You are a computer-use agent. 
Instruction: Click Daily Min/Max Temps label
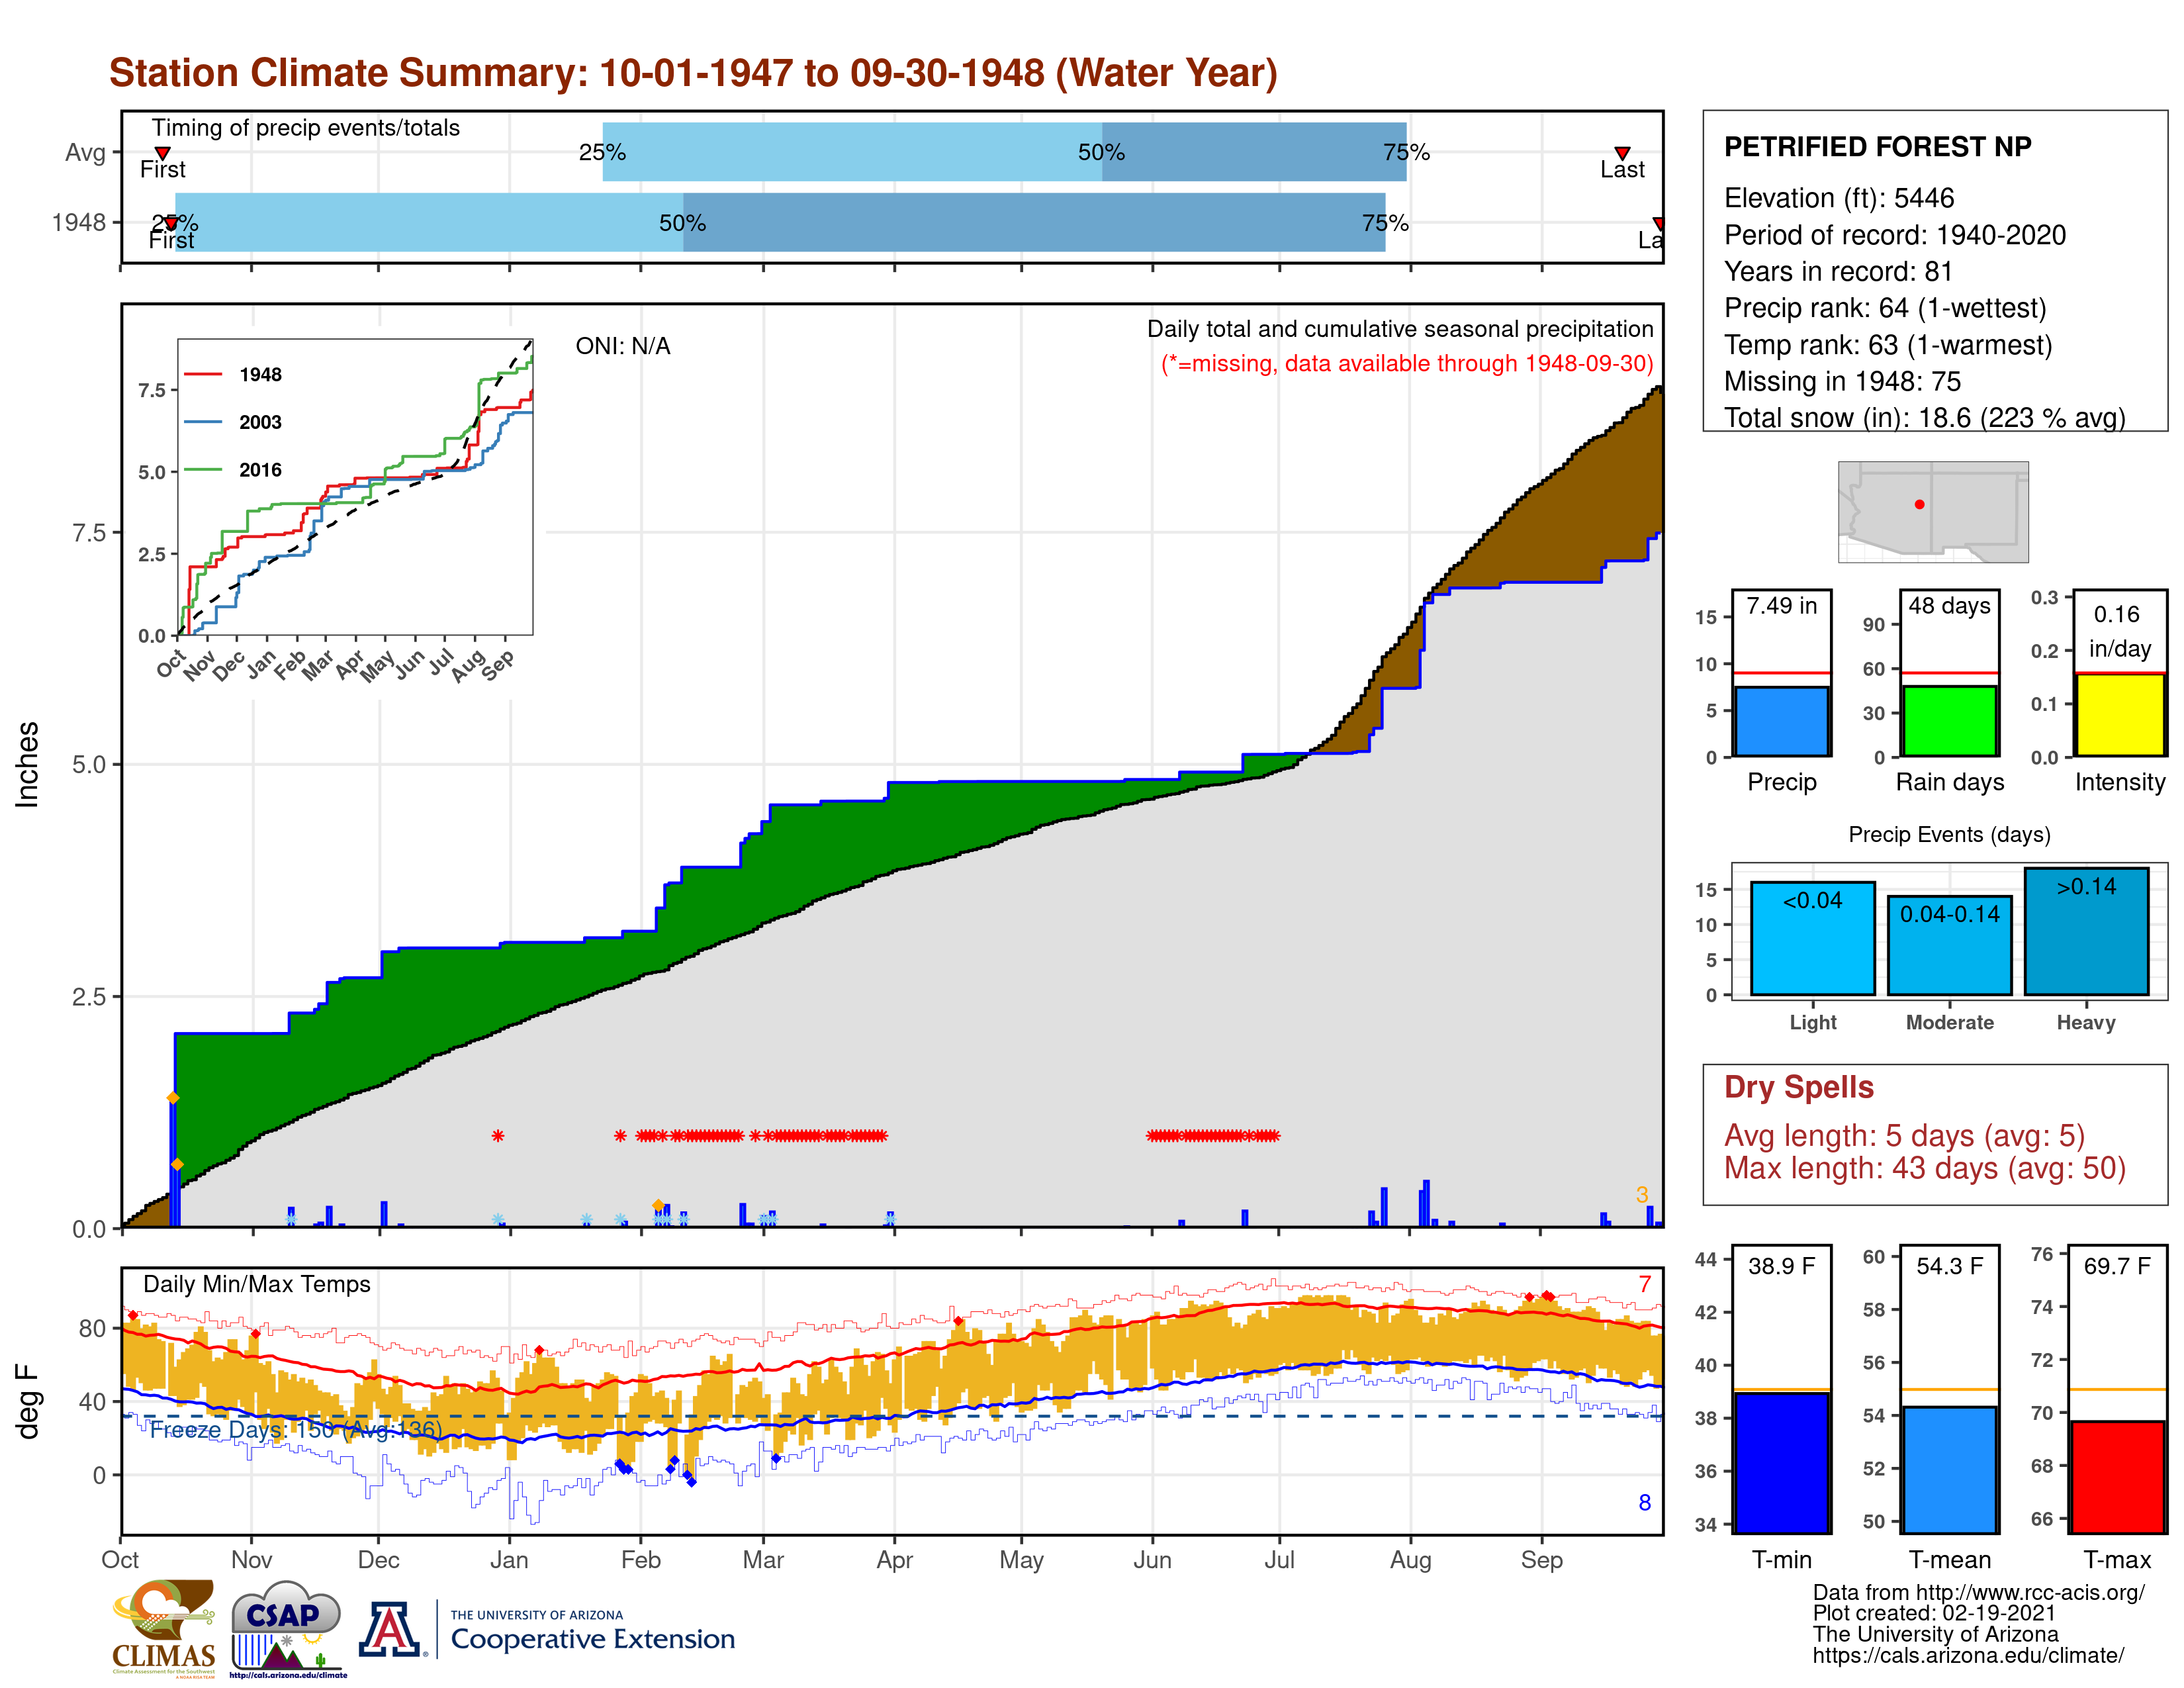pos(257,1284)
